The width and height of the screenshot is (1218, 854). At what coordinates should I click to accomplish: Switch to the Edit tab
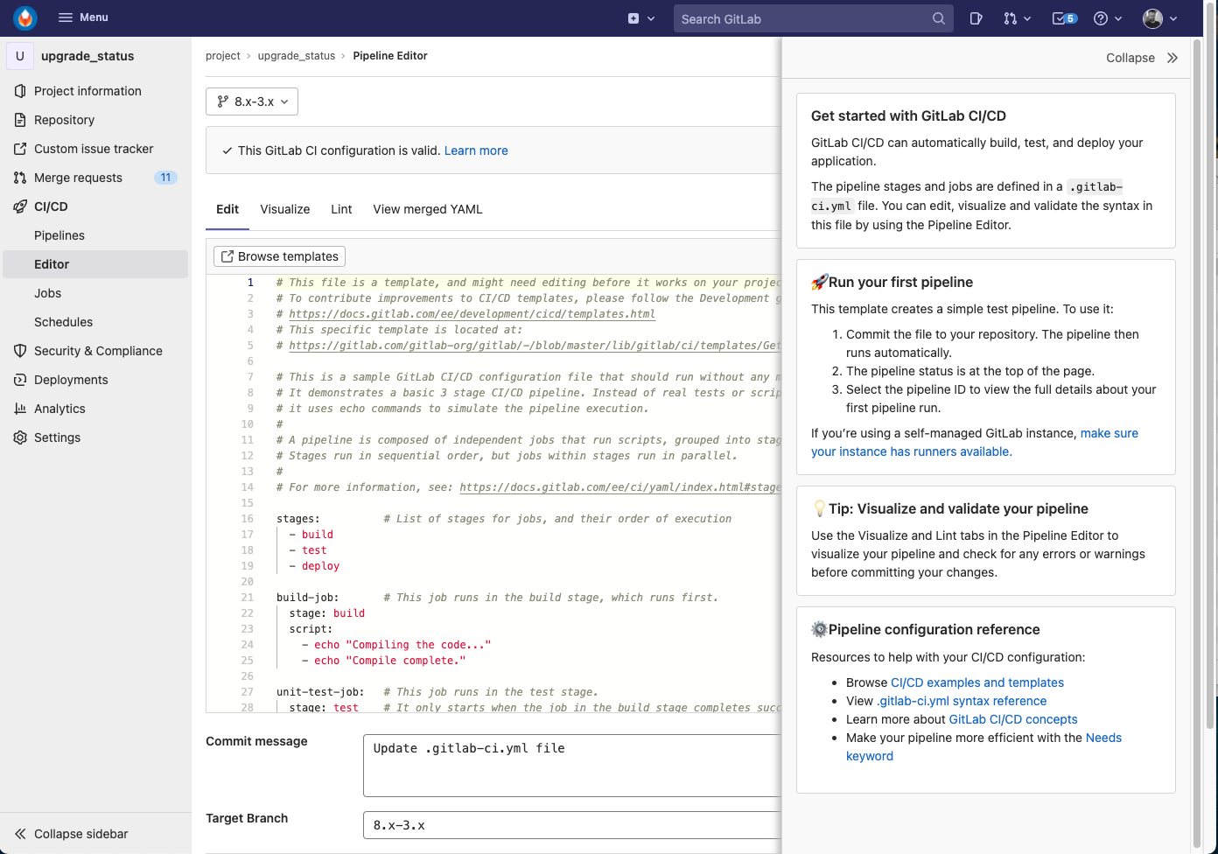tap(227, 209)
